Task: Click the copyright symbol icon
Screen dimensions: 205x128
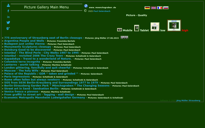Action: tap(85, 11)
